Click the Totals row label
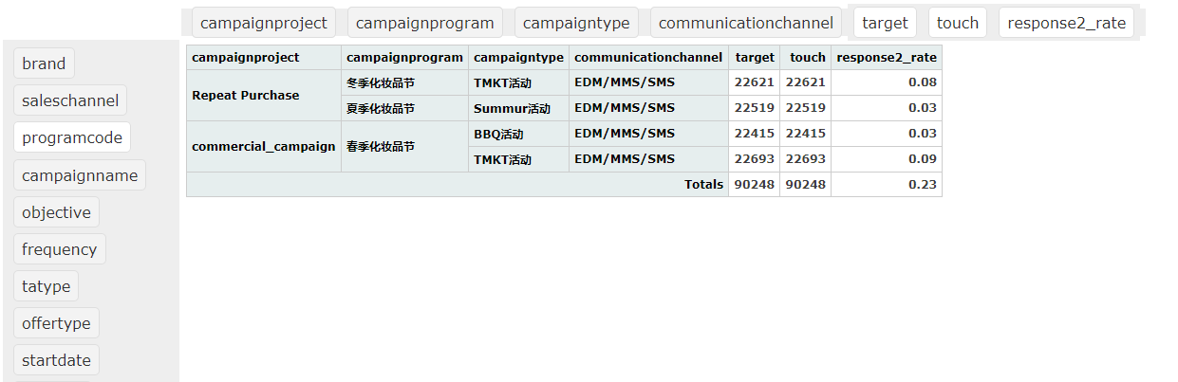 click(703, 185)
